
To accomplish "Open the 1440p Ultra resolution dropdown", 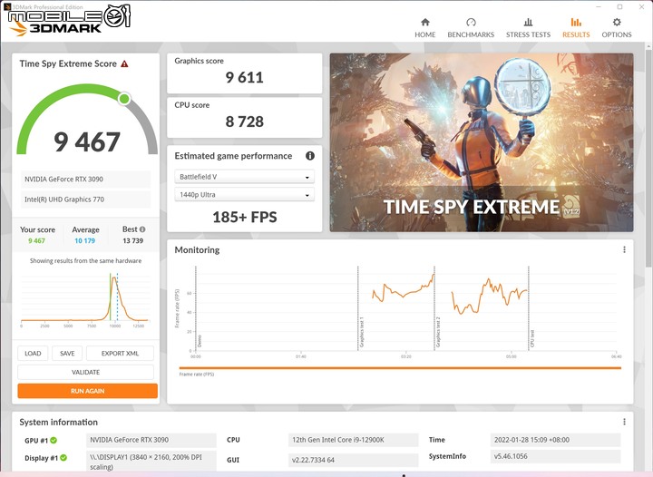I will 245,194.
